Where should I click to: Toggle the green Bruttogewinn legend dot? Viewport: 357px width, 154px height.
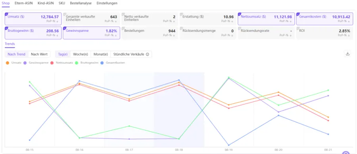tap(77, 62)
